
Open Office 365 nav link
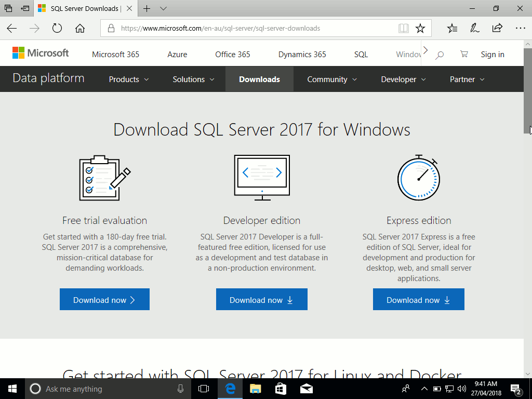(x=232, y=54)
